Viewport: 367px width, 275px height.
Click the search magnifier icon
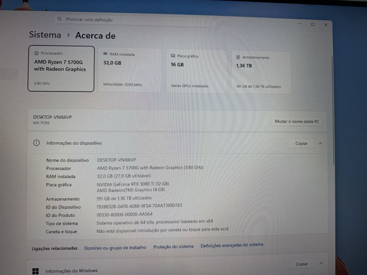(x=59, y=19)
